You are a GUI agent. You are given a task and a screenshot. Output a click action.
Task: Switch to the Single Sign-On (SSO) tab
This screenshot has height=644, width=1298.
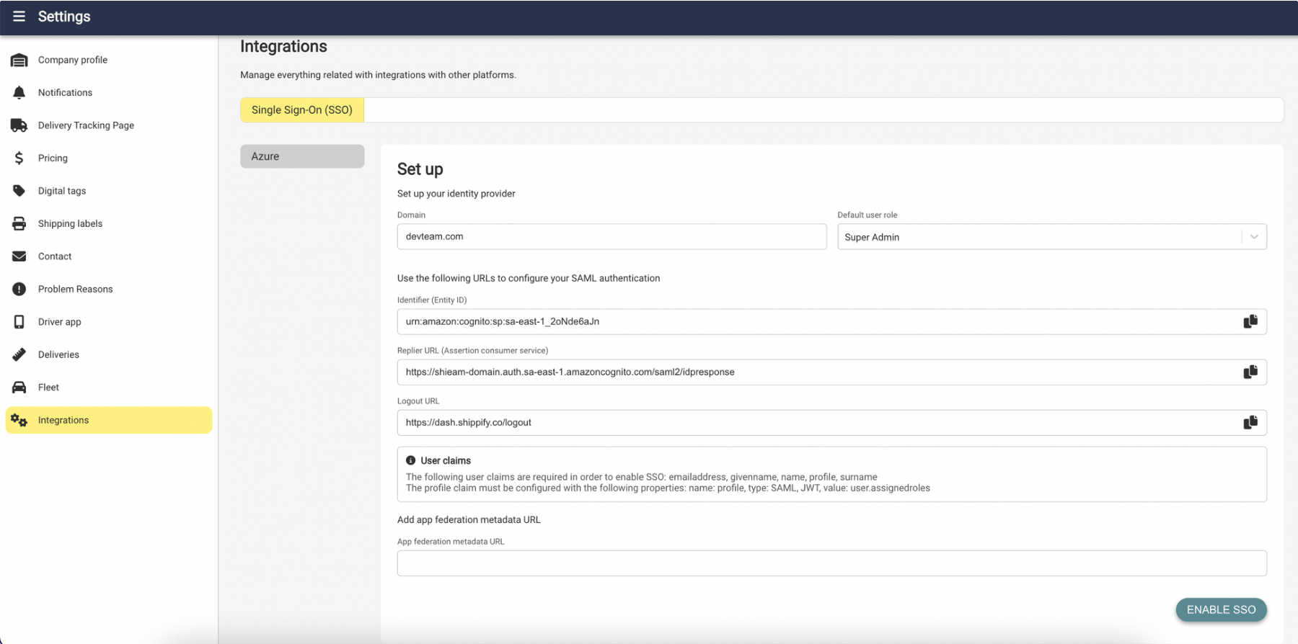click(x=302, y=110)
